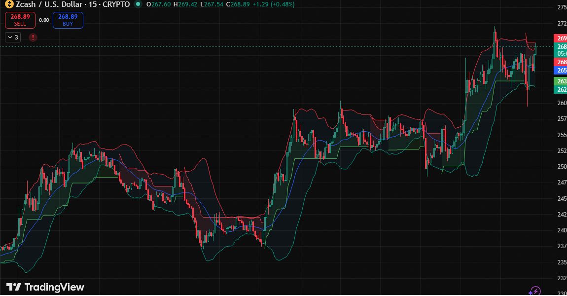
Task: Click the blue 265 price label on axis
Action: pos(561,71)
